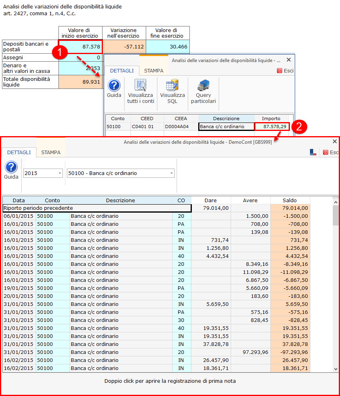Select DETTAGLI tab in lower window

(19, 152)
